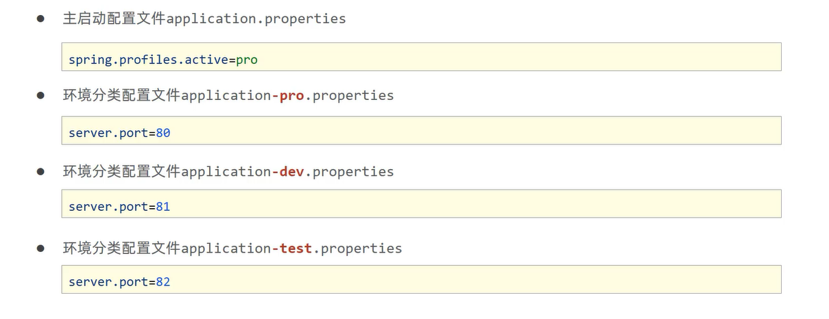Click bullet dot before application-test.properties heading
The height and width of the screenshot is (319, 829).
[x=40, y=248]
